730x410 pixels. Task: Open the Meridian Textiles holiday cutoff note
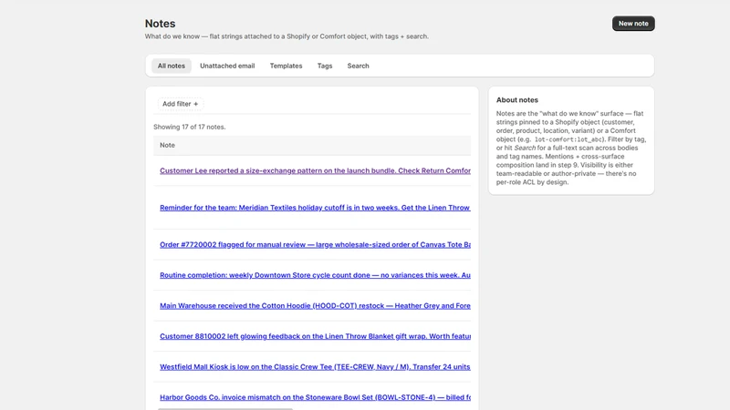[315, 208]
